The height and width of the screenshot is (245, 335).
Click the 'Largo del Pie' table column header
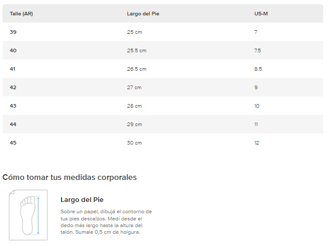pos(143,13)
